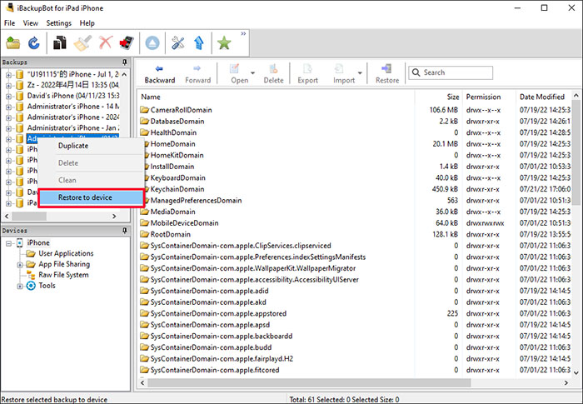Click the open backup folder toolbar icon
Viewport: 583px width, 404px height.
click(12, 43)
